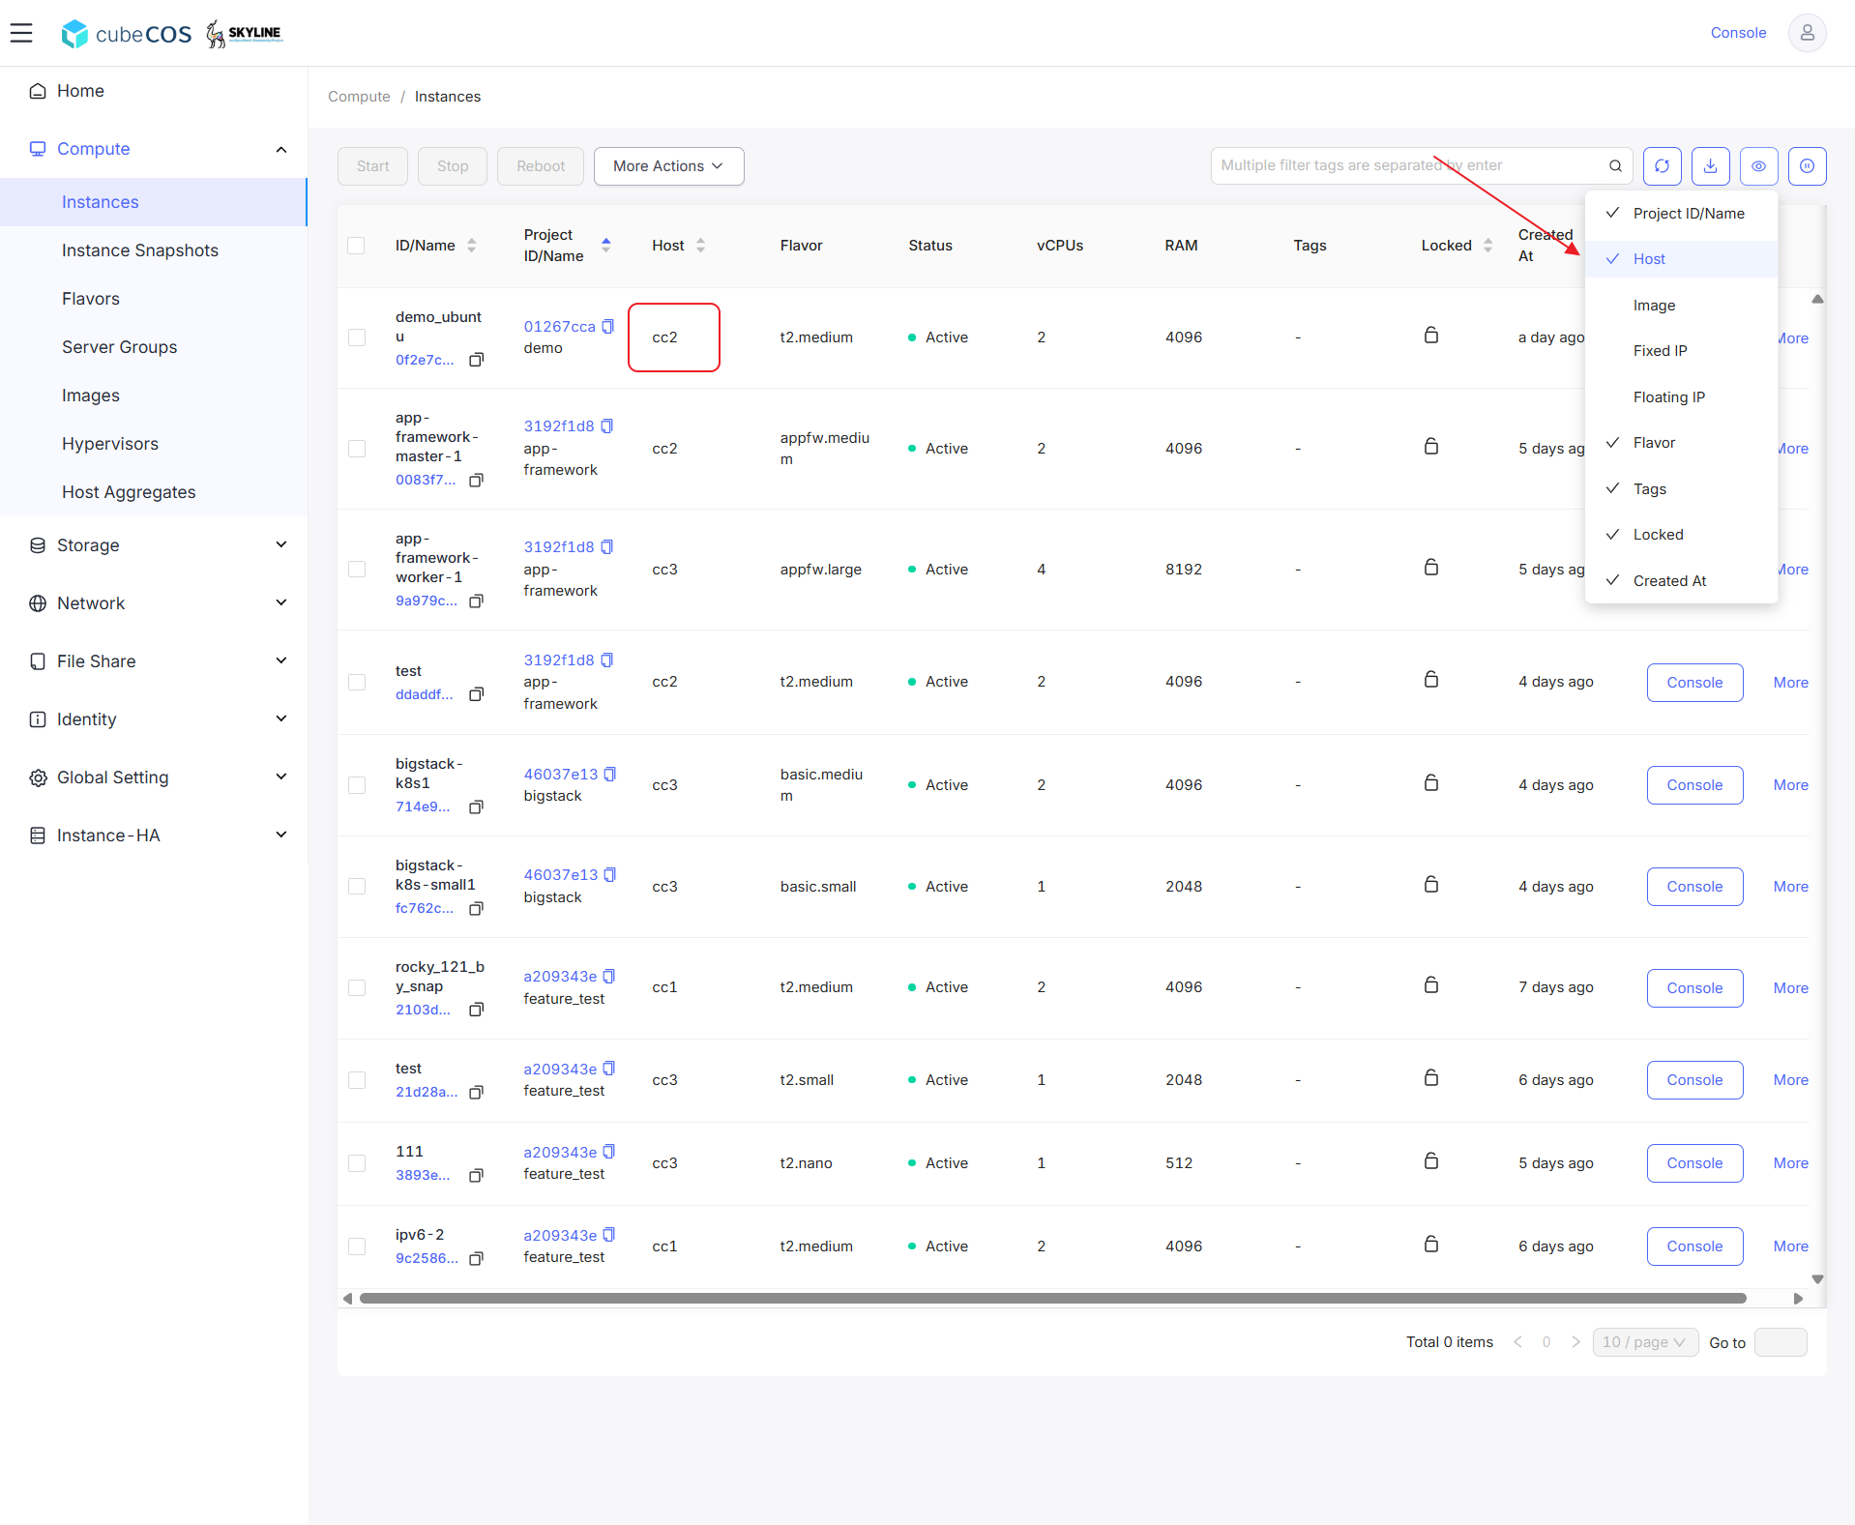Open the 10 / page size selector
This screenshot has width=1855, height=1525.
pyautogui.click(x=1644, y=1342)
